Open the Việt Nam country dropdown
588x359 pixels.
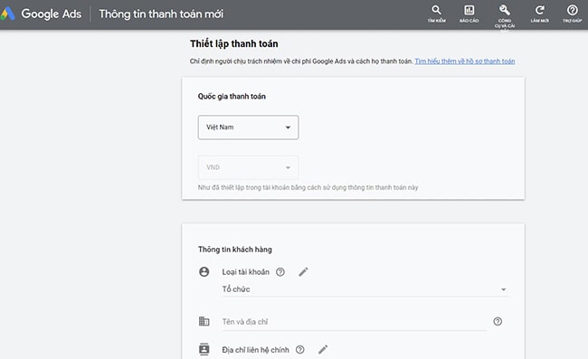(248, 128)
